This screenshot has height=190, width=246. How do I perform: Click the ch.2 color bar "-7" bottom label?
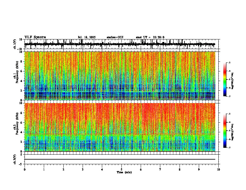point(229,147)
